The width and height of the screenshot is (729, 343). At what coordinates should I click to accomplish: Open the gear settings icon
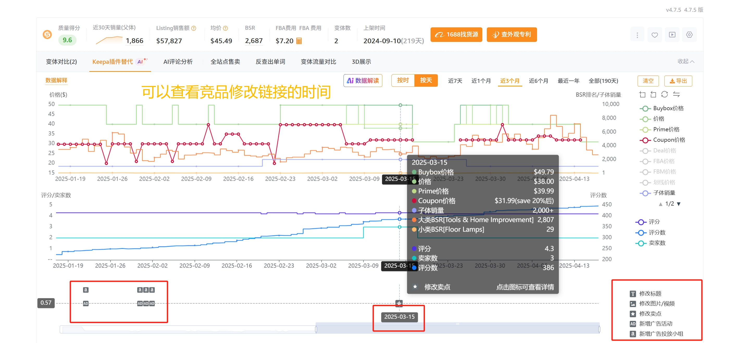pyautogui.click(x=689, y=35)
